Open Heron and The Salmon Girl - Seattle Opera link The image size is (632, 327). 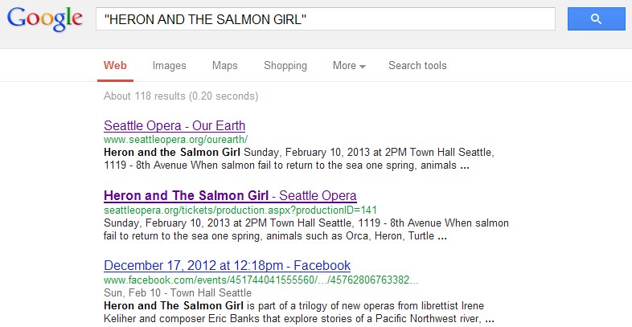[x=230, y=196]
